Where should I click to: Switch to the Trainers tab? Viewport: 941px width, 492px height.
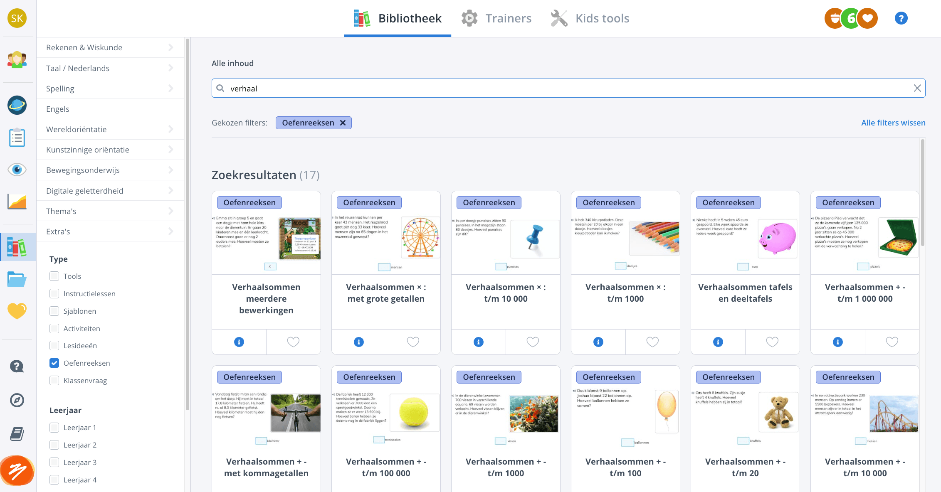click(496, 18)
